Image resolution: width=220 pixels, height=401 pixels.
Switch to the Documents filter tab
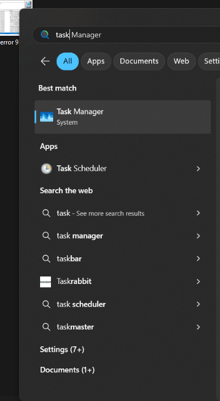click(x=139, y=61)
